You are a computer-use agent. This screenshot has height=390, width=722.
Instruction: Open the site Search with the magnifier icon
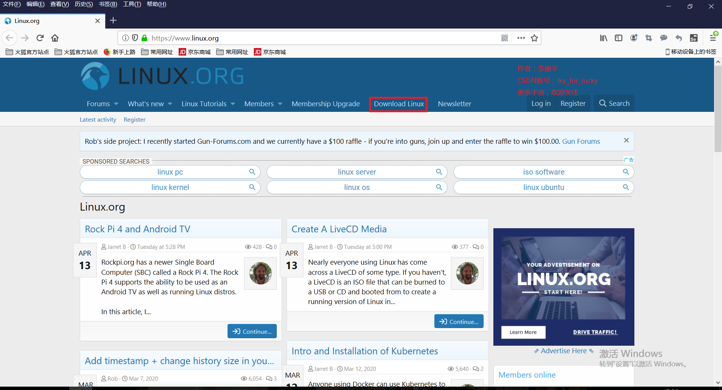pyautogui.click(x=602, y=103)
